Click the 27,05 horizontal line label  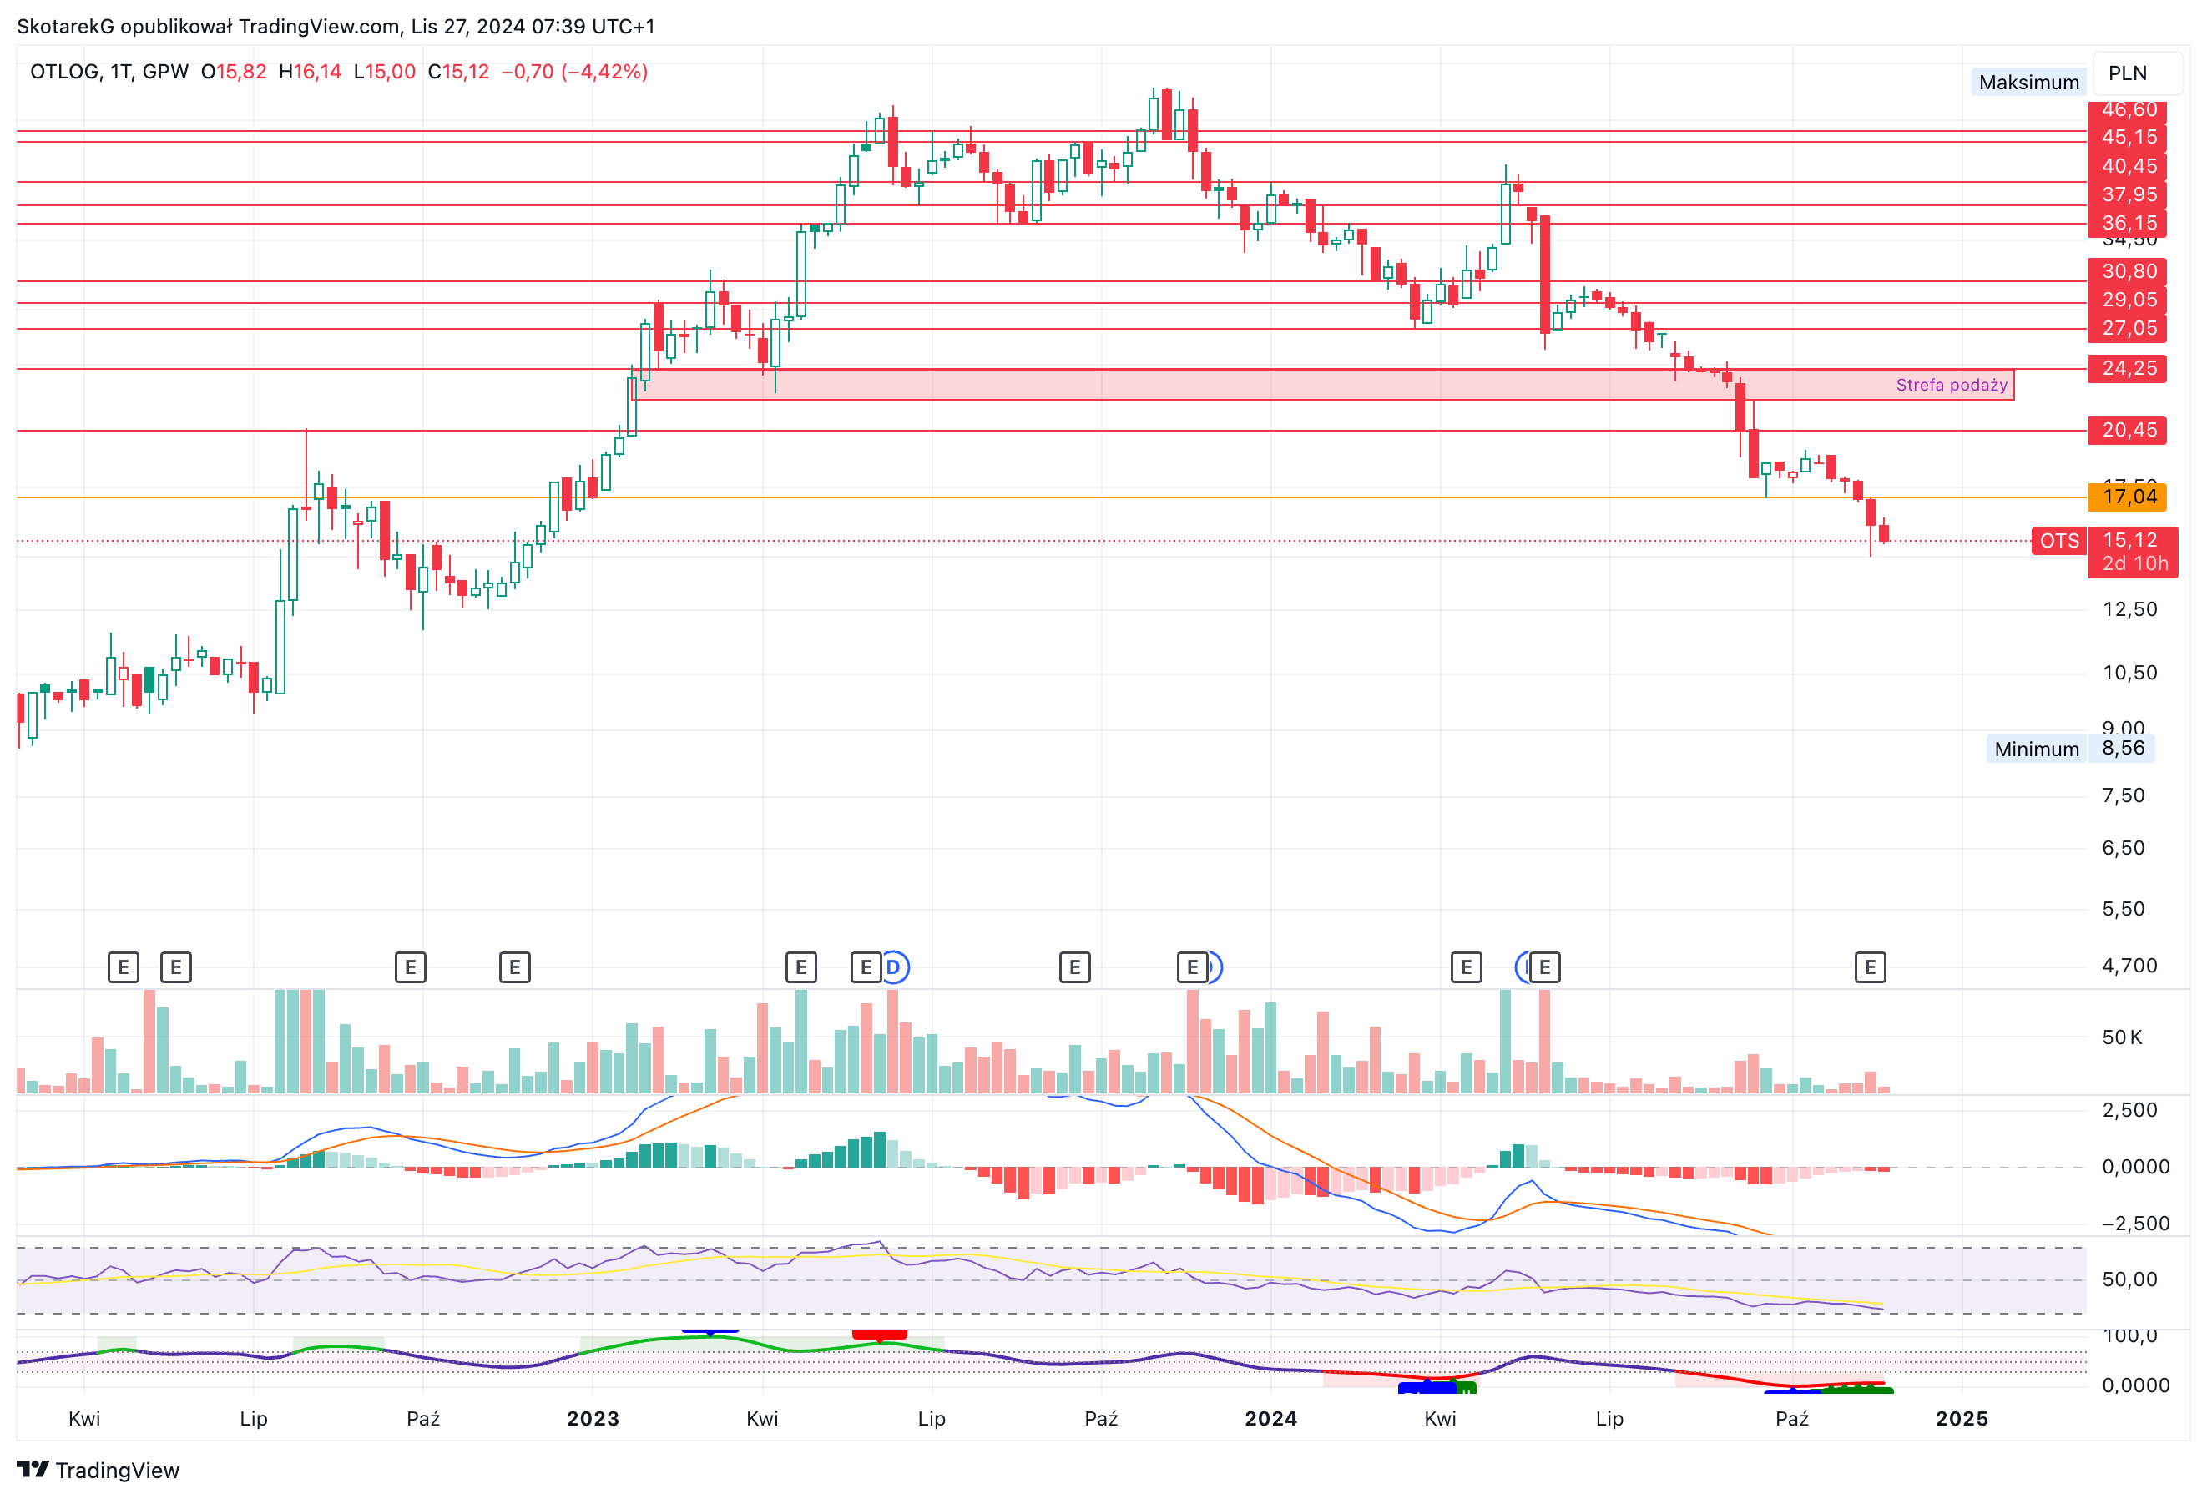coord(2129,329)
